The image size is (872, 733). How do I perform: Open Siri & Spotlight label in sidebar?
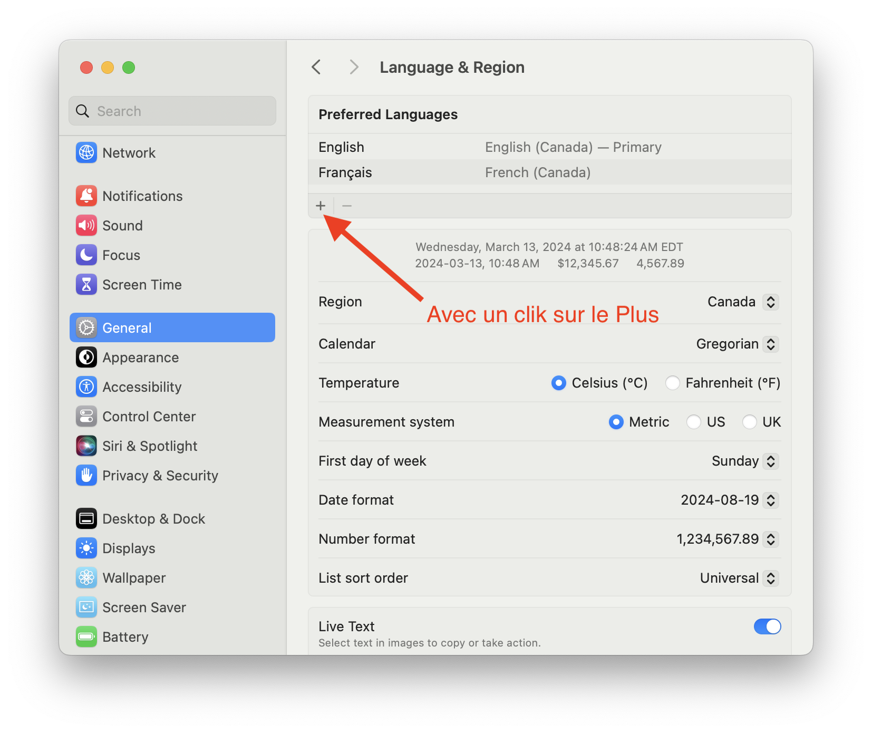(150, 446)
